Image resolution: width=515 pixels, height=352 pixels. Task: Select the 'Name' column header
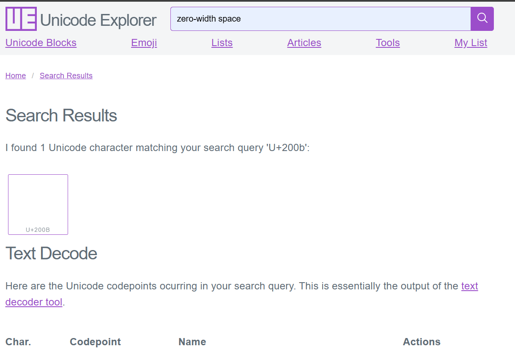[x=192, y=342]
